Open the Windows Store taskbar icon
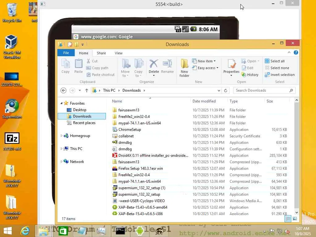 pyautogui.click(x=63, y=231)
